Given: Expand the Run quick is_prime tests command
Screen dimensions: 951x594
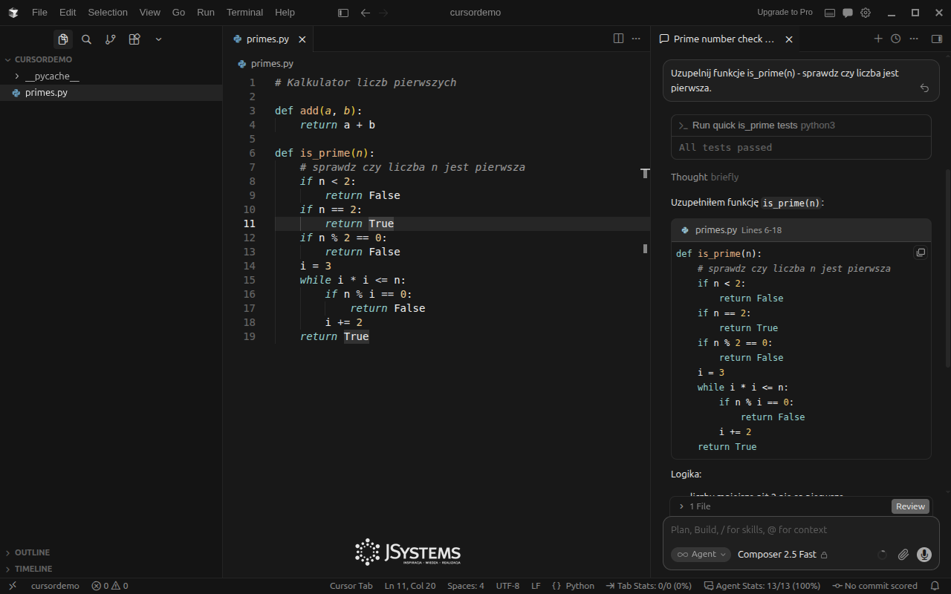Looking at the screenshot, I should 801,125.
